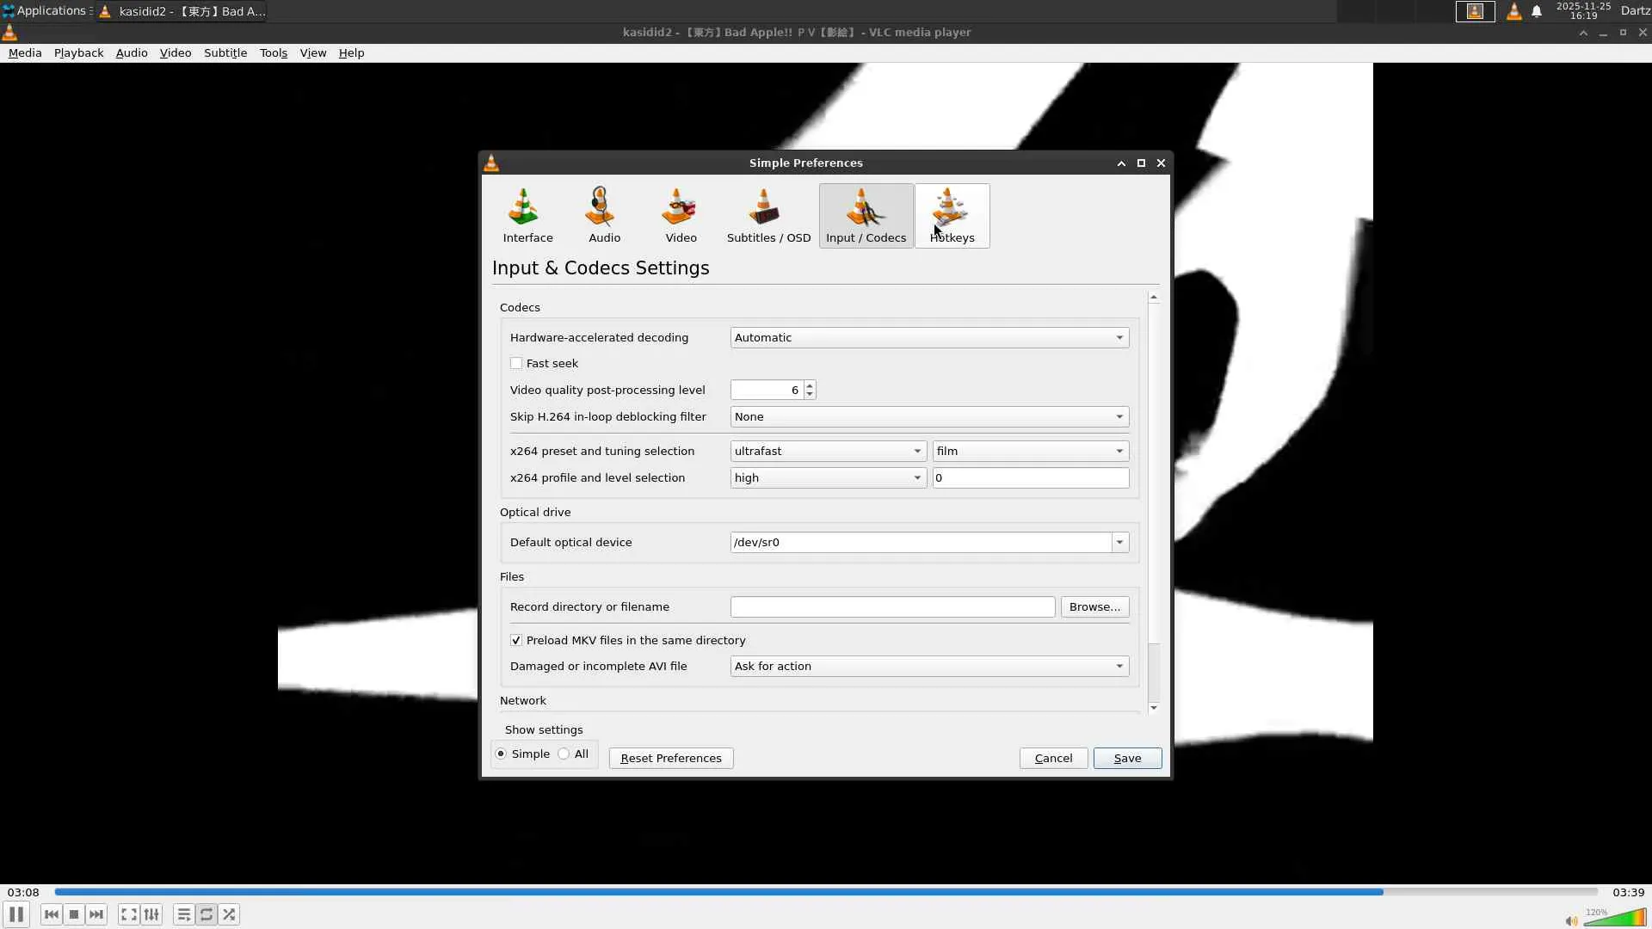This screenshot has height=929, width=1652.
Task: Pause playback with the pause button
Action: tap(16, 914)
